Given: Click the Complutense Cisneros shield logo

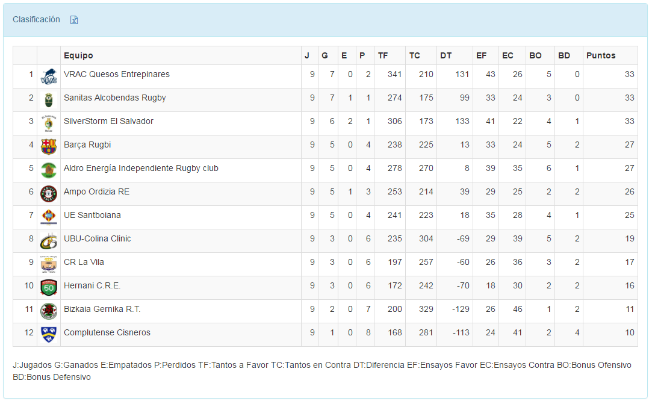Looking at the screenshot, I should click(x=49, y=333).
